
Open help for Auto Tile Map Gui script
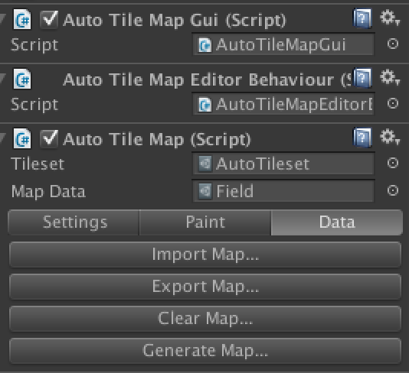pyautogui.click(x=362, y=18)
